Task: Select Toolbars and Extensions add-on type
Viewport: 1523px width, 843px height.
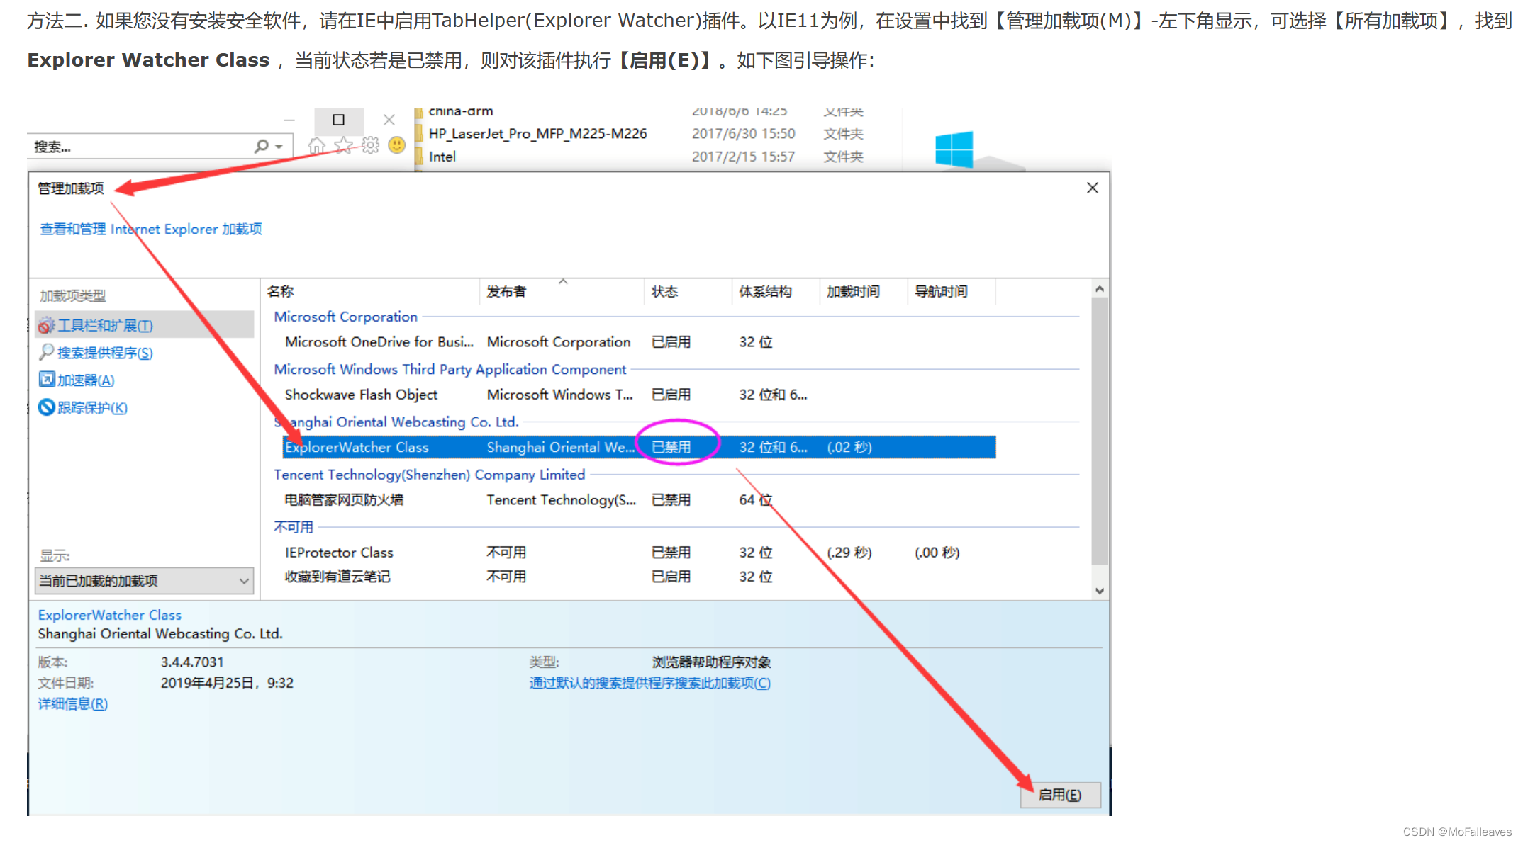Action: pos(105,325)
